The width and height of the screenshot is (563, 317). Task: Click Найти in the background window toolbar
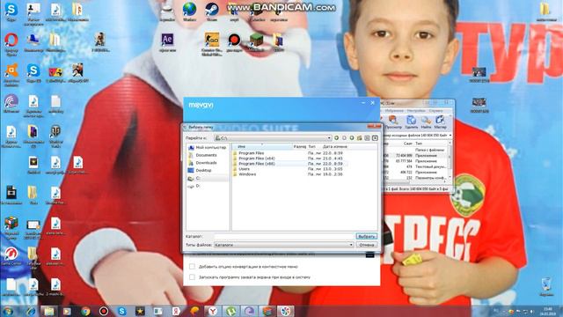[426, 122]
